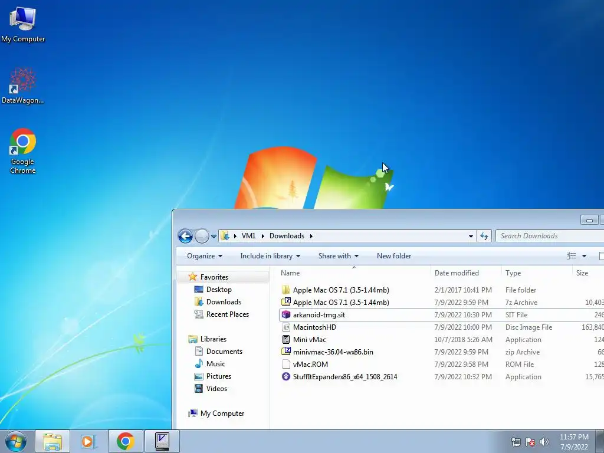Open Chrome from the taskbar
The width and height of the screenshot is (604, 453).
pos(125,441)
